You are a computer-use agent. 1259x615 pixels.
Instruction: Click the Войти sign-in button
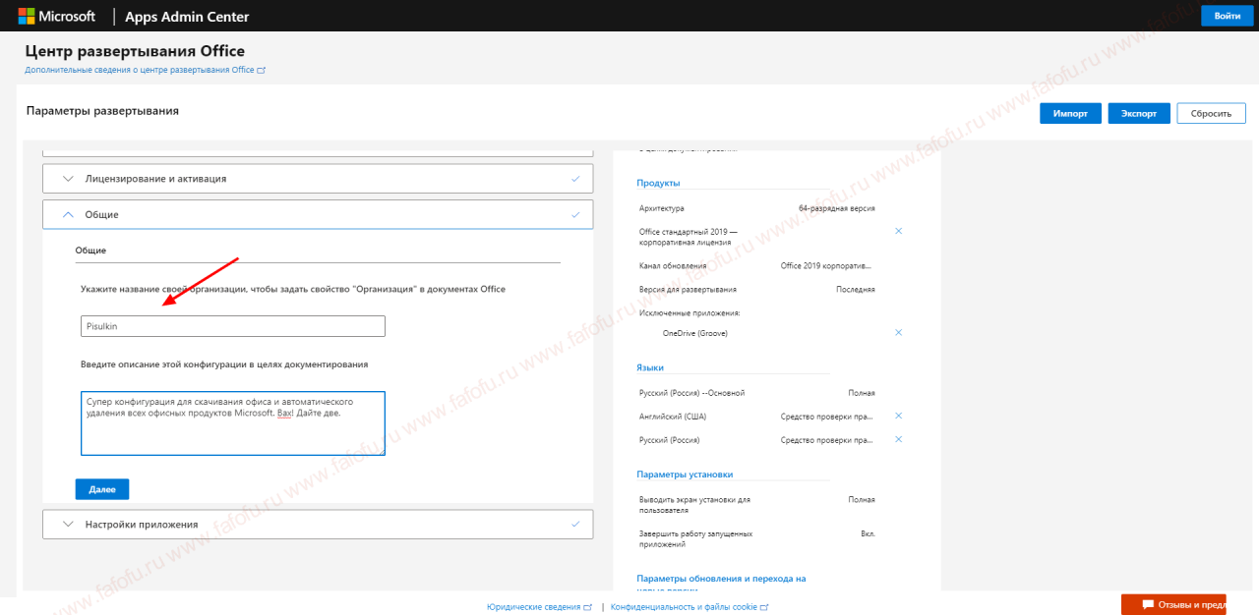[x=1228, y=16]
